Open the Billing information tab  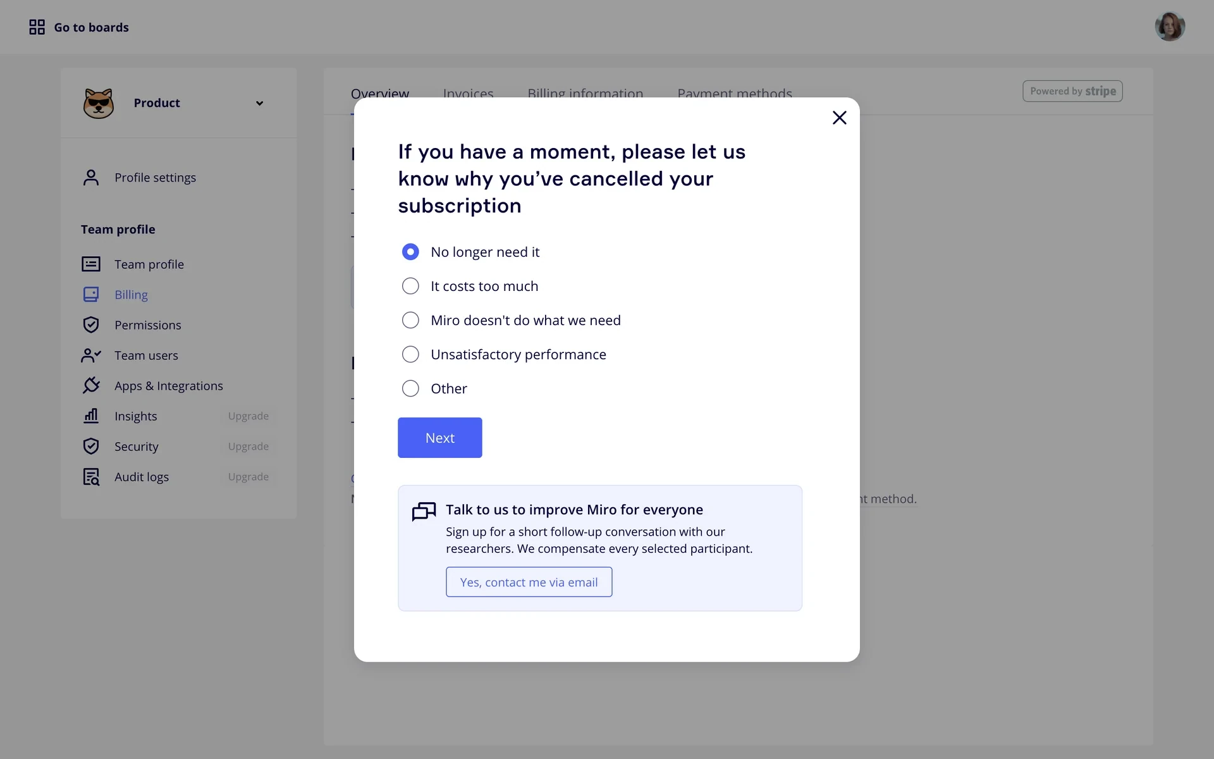pos(586,93)
